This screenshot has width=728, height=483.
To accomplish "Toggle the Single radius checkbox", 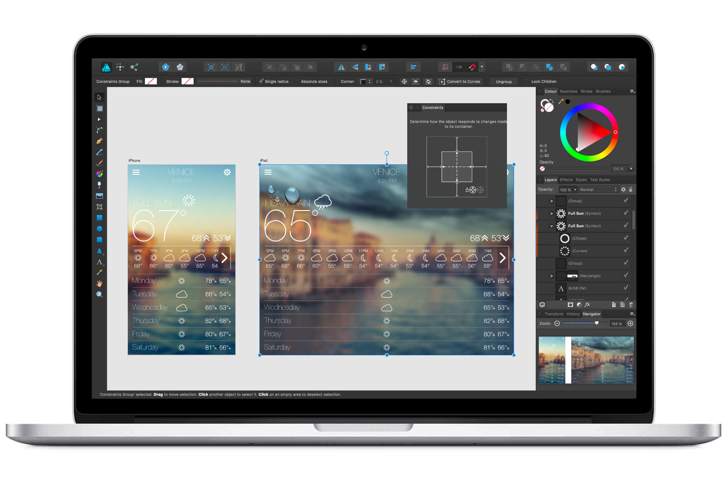I will click(x=261, y=81).
